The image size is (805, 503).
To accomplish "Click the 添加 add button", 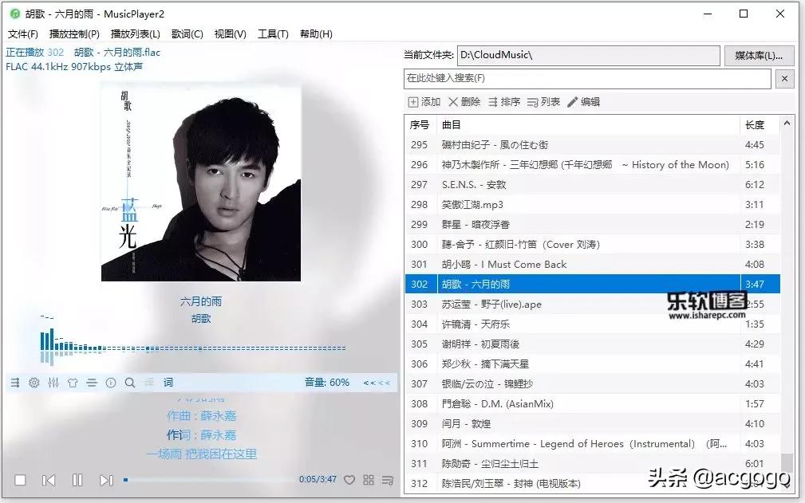I will pos(428,101).
